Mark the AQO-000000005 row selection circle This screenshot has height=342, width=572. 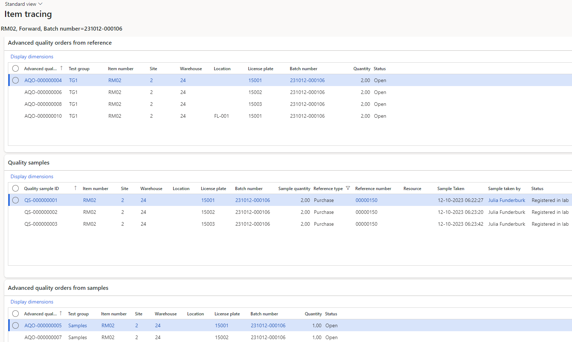click(15, 325)
